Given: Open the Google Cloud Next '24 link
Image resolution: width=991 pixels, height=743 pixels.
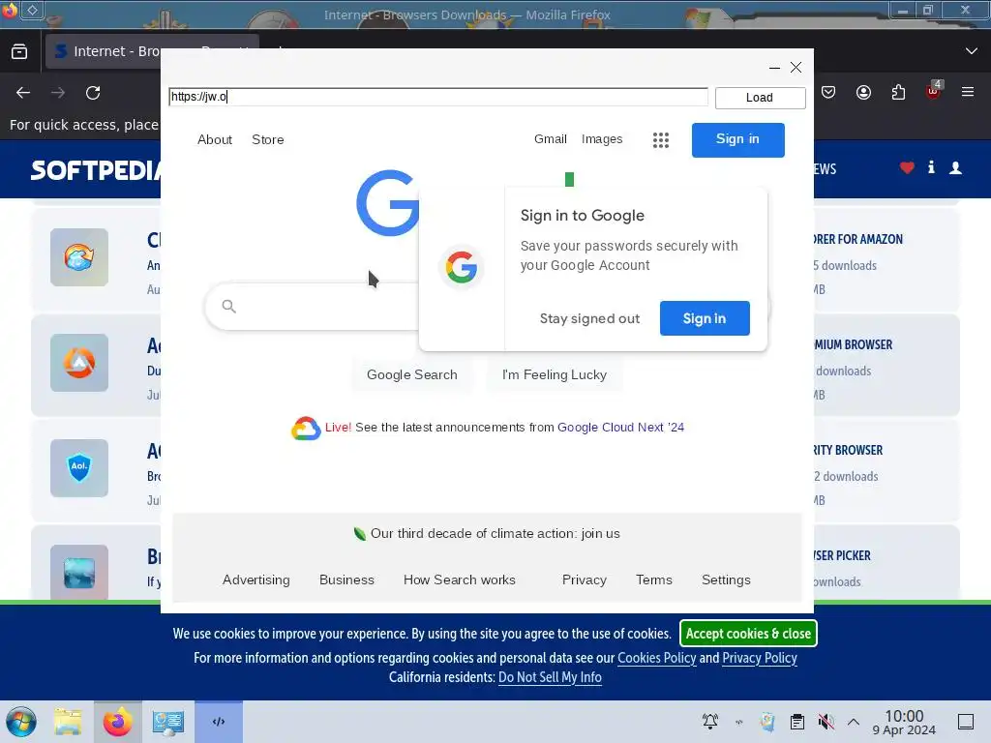Looking at the screenshot, I should point(620,427).
